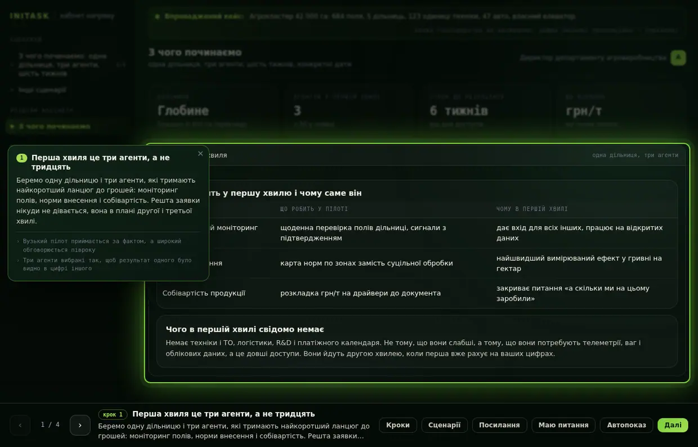This screenshot has width=698, height=447.
Task: Open the Кроки steps list
Action: pos(398,425)
